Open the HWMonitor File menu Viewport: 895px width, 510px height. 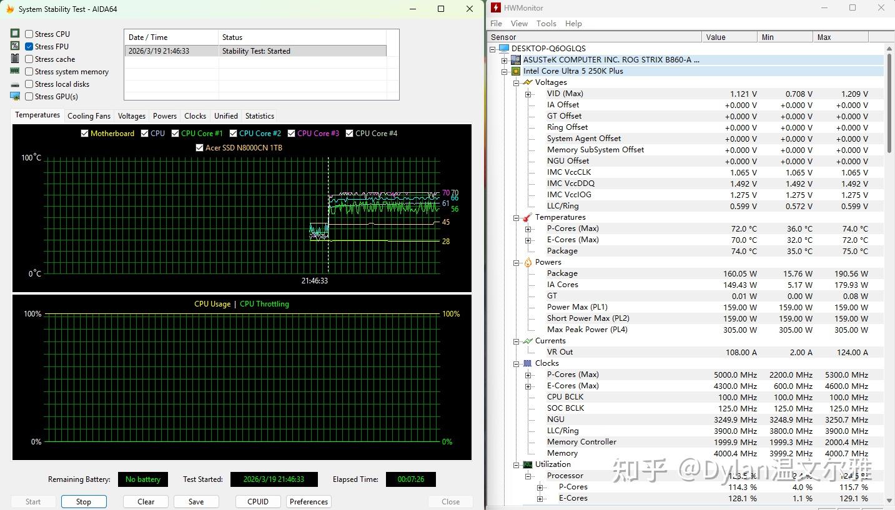coord(496,24)
